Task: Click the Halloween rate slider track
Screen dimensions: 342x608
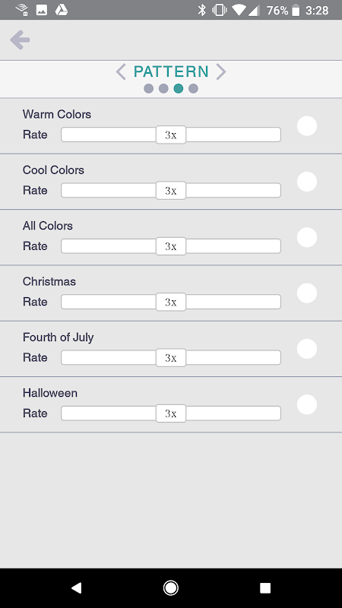Action: click(x=171, y=413)
